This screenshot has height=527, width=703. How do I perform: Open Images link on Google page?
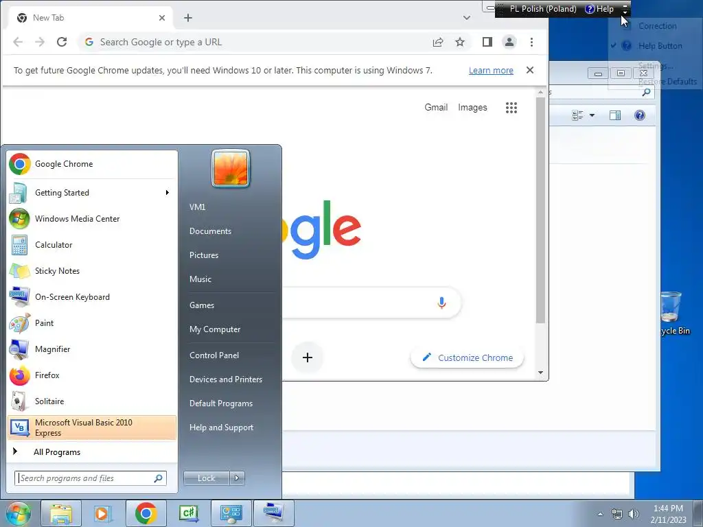472,108
